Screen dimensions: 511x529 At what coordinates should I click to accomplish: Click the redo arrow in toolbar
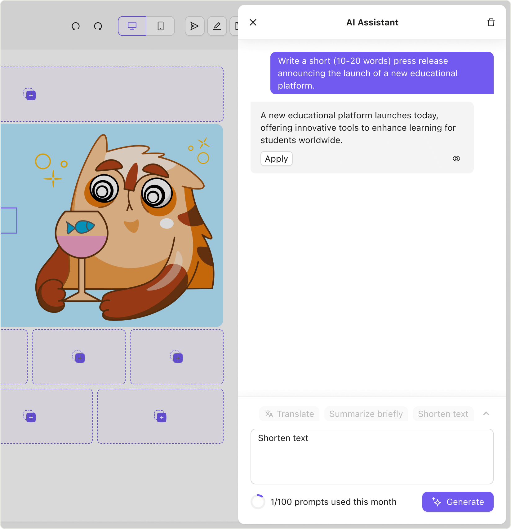pyautogui.click(x=98, y=26)
